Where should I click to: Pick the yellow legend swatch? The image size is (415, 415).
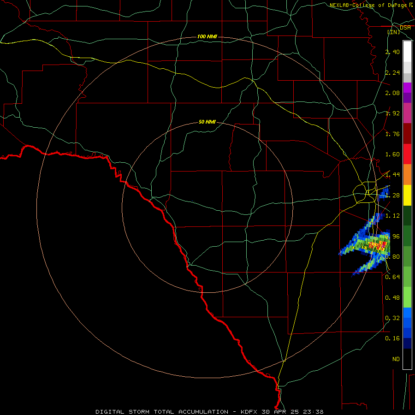(x=407, y=195)
